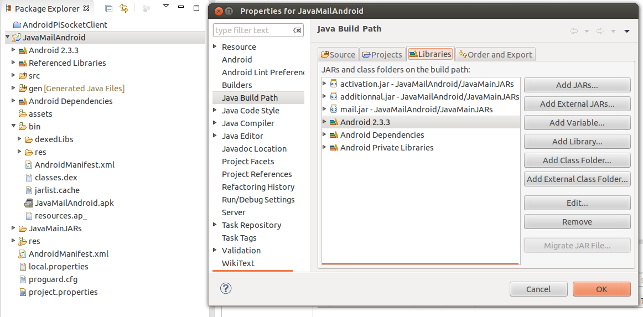
Task: Click the Add Library... button
Action: pyautogui.click(x=577, y=142)
